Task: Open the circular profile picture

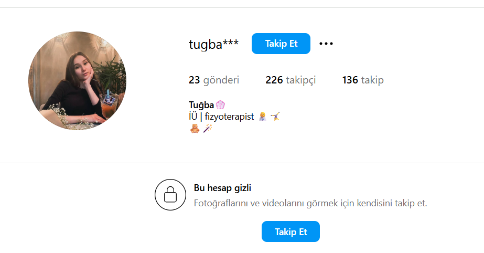Action: point(77,81)
